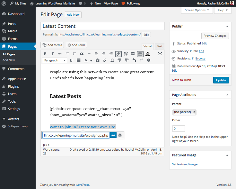The height and width of the screenshot is (189, 236).
Task: Decrease paragraph indent
Action: point(119,60)
